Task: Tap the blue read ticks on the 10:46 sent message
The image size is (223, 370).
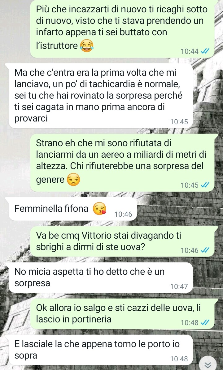Action: (205, 250)
